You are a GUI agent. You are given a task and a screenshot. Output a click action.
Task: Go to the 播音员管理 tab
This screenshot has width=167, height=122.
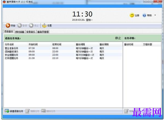coord(43,32)
